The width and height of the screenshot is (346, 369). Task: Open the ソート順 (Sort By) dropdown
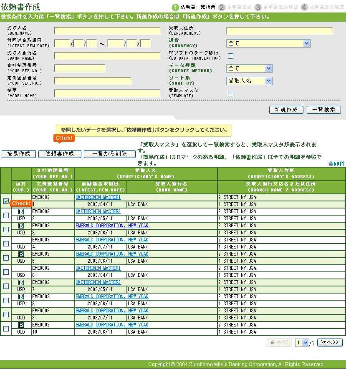(x=249, y=81)
